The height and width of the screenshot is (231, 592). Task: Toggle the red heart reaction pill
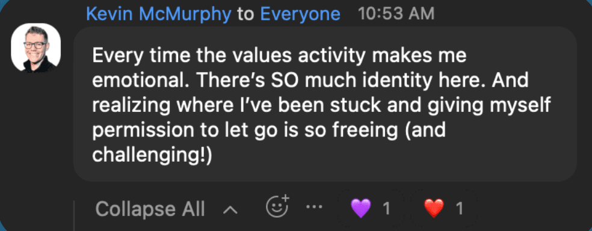pos(443,208)
